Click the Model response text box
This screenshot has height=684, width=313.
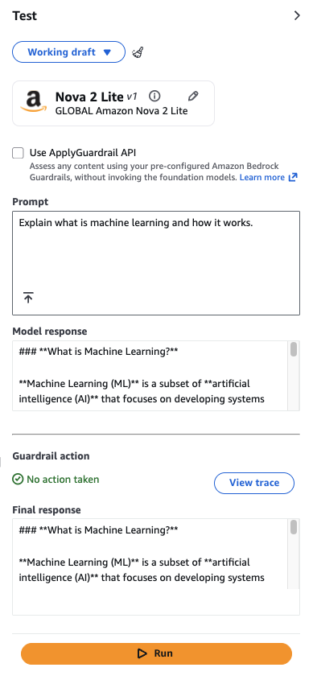(x=150, y=376)
